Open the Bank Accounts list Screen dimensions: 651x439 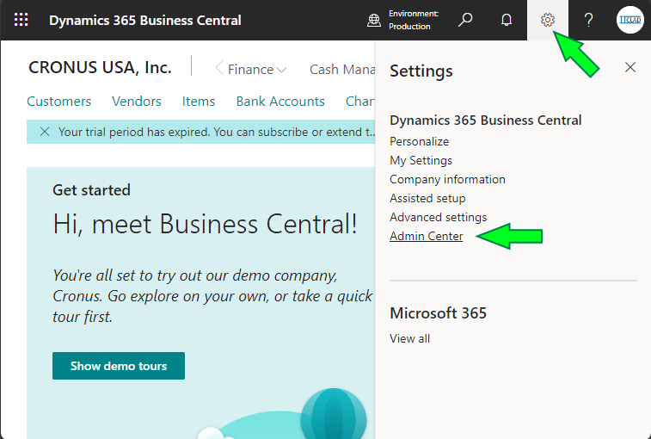(280, 101)
